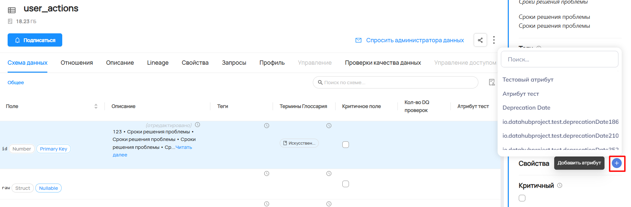Choose Тестовый атрибут from the dropdown
The image size is (631, 207).
click(x=528, y=80)
